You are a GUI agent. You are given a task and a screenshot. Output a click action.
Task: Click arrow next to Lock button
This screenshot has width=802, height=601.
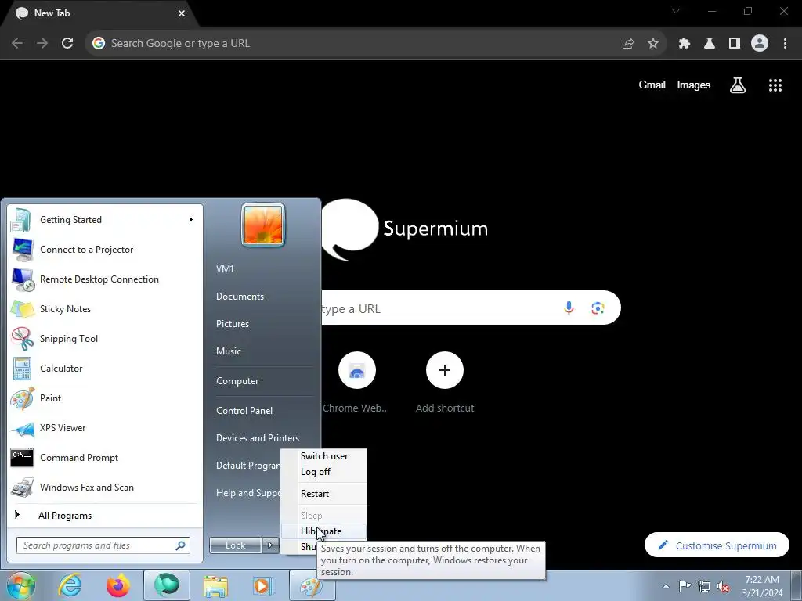[x=270, y=545]
